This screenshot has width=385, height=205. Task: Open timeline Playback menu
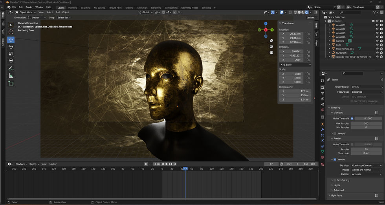(x=21, y=164)
